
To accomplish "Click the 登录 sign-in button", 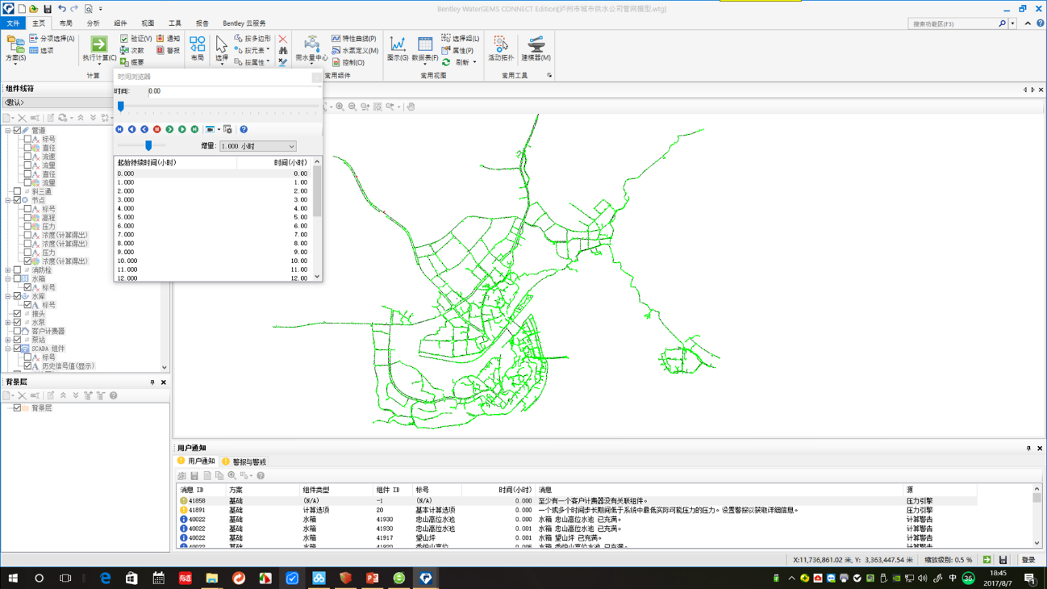I will click(1028, 560).
